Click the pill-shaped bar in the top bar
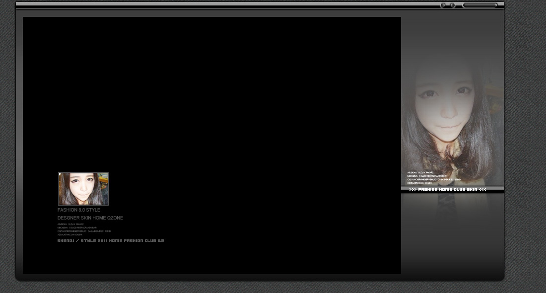The image size is (546, 293). (x=480, y=5)
